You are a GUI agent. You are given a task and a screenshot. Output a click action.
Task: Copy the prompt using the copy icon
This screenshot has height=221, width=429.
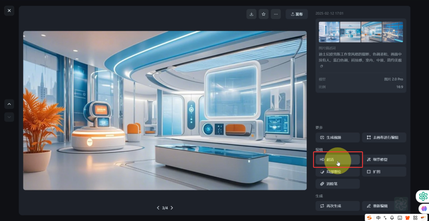(x=321, y=66)
